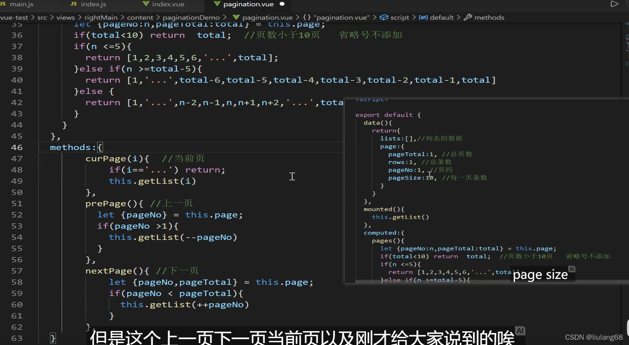The image size is (629, 345).
Task: Open the index.js editor tab
Action: (x=93, y=4)
